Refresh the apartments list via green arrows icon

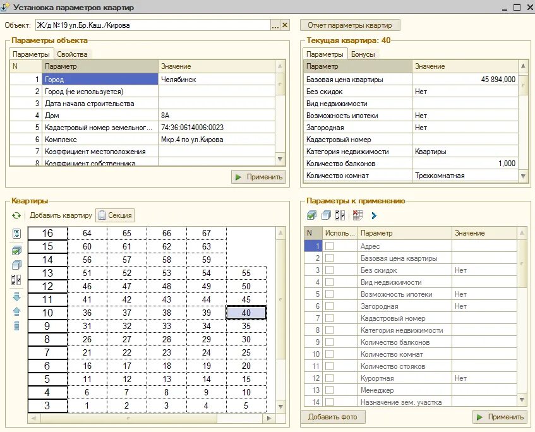pyautogui.click(x=16, y=215)
